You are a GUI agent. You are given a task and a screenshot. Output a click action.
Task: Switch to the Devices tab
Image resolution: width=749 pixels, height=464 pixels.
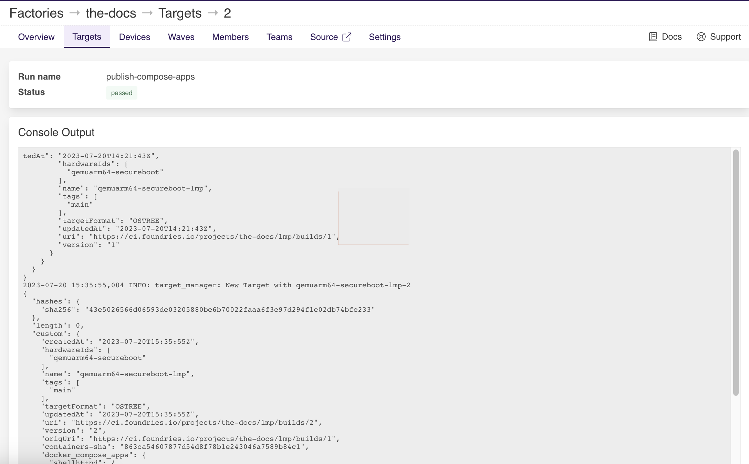134,37
